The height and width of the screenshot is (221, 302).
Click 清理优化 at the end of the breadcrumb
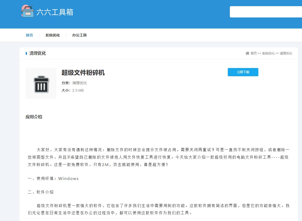(286, 53)
